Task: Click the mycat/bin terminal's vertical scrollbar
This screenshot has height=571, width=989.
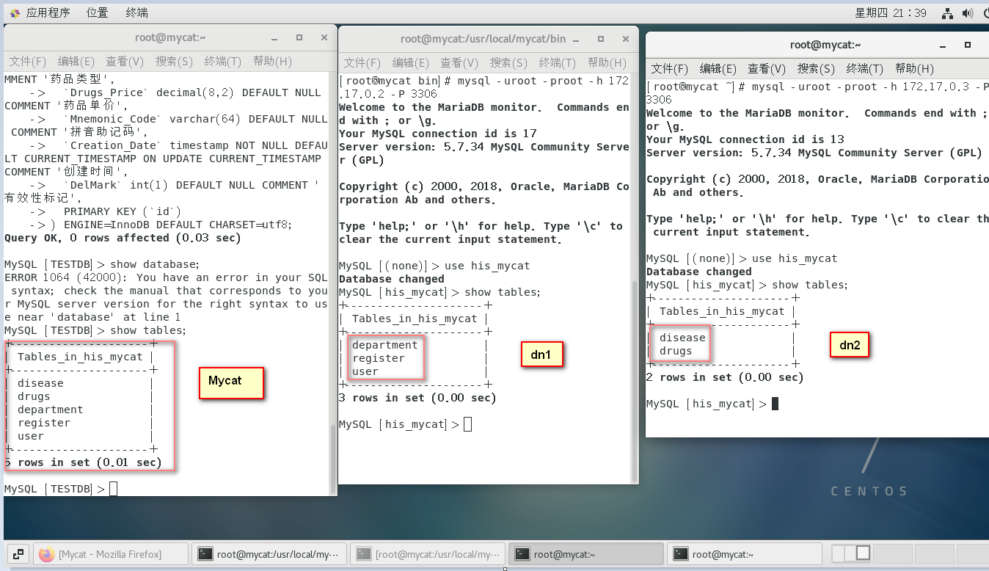Action: 635,381
